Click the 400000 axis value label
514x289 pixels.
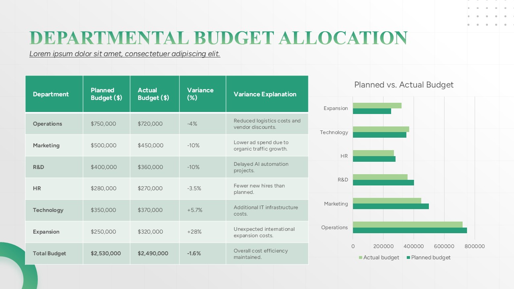pyautogui.click(x=414, y=246)
